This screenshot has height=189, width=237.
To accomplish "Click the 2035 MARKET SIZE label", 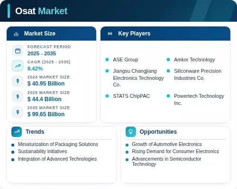I will [49, 108].
